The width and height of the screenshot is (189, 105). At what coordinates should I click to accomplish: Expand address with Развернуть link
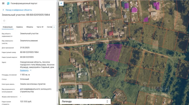pyautogui.click(x=24, y=70)
